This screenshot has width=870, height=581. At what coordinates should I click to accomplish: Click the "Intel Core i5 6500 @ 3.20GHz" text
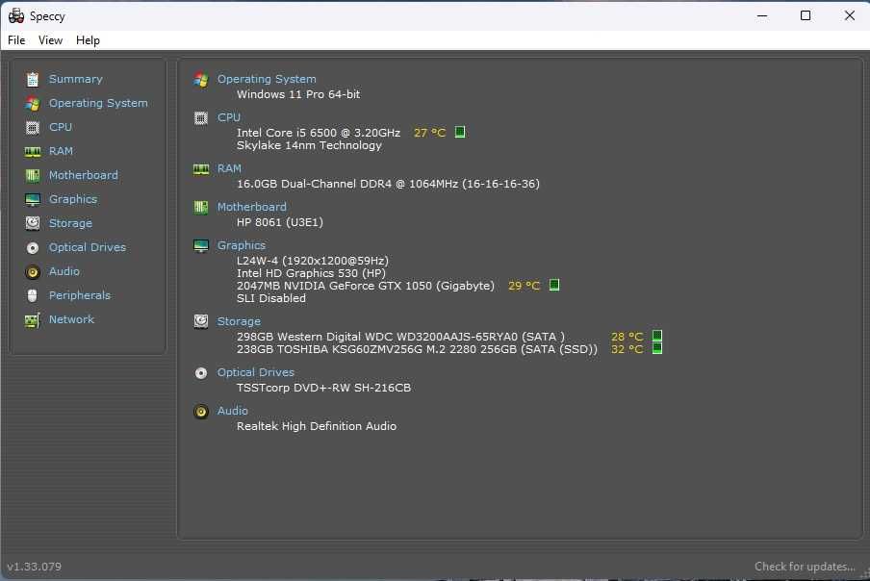(319, 133)
